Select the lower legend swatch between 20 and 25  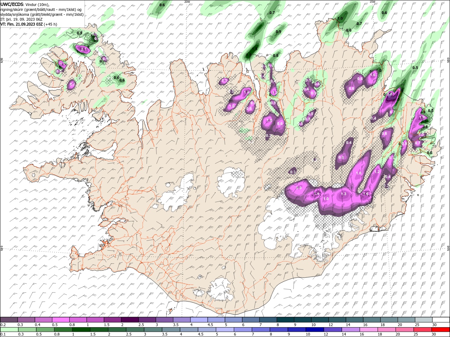coord(404,330)
